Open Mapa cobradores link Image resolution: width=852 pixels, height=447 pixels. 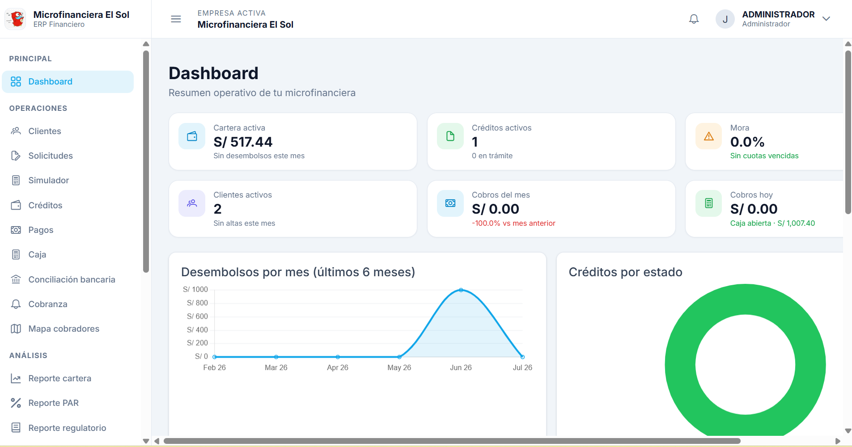click(x=68, y=329)
